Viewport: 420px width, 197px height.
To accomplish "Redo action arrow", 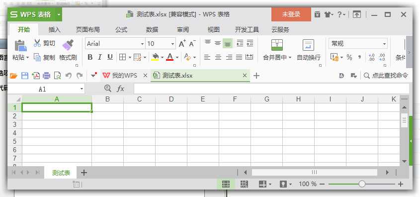I will tap(80, 76).
